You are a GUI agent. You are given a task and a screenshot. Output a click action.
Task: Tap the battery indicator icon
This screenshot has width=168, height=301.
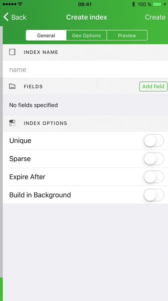[x=158, y=4]
